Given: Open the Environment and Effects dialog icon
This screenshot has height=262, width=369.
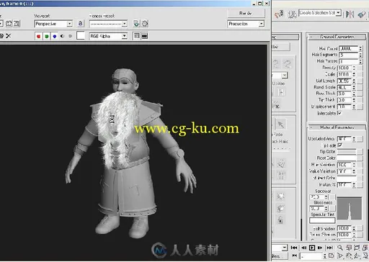Looking at the screenshot, I should pos(145,24).
